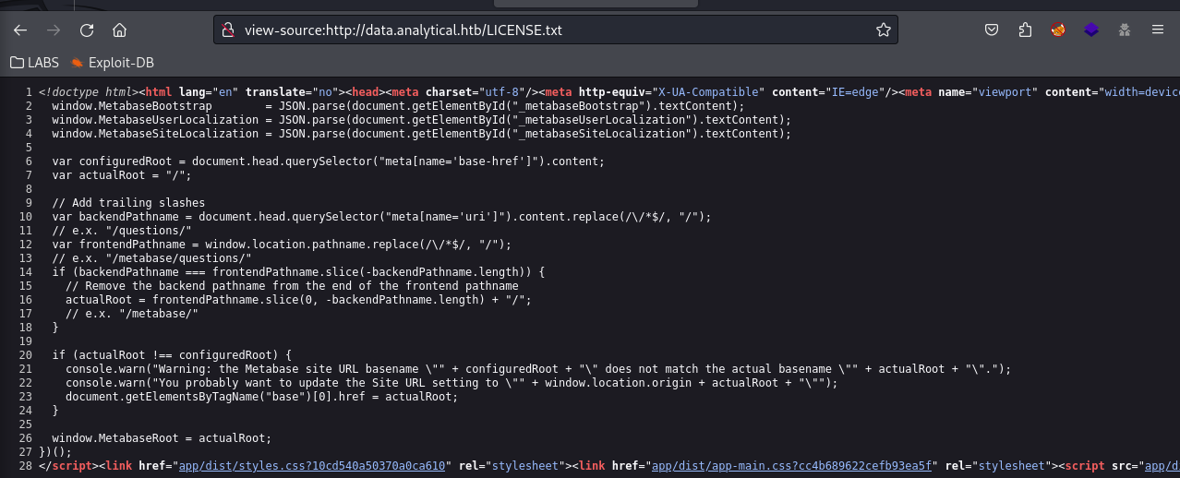Screen dimensions: 1180x478
Task: Click the doctype html tag on line 1
Action: point(88,91)
